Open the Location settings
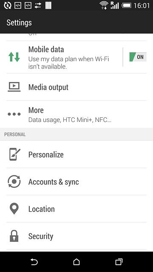 pyautogui.click(x=76, y=209)
